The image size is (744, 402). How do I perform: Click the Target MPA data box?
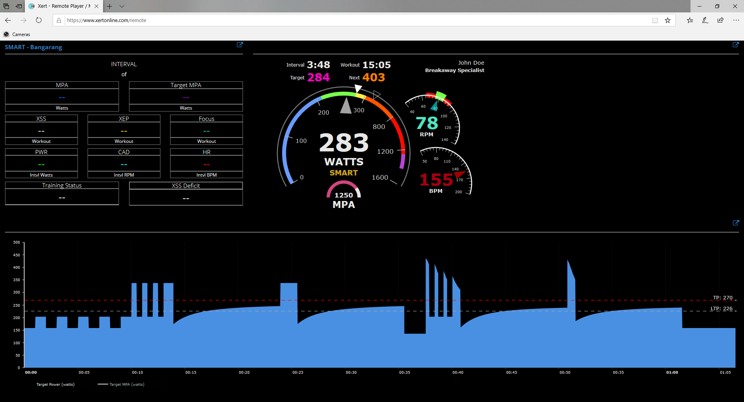pyautogui.click(x=186, y=96)
